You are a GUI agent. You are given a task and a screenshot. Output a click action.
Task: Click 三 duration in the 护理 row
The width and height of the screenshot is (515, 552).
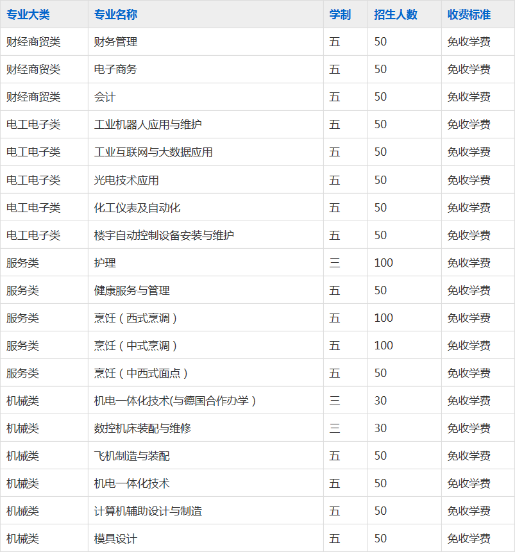[335, 263]
